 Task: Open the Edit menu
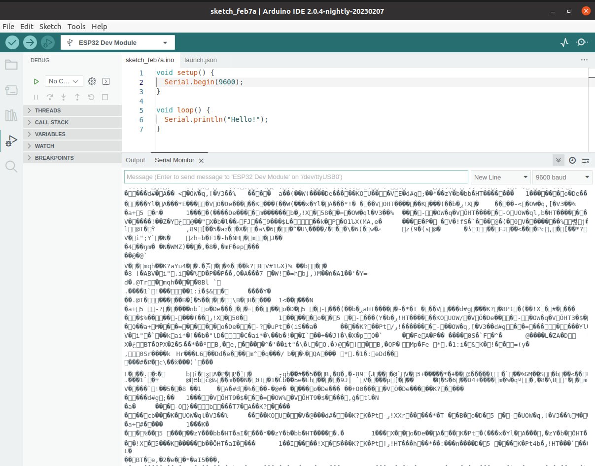pyautogui.click(x=27, y=27)
